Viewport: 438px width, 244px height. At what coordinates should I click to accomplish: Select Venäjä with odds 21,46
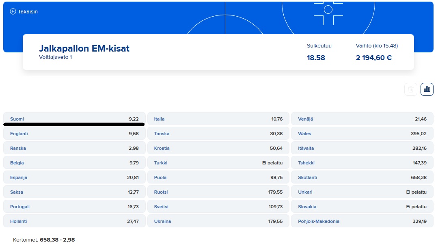click(362, 119)
